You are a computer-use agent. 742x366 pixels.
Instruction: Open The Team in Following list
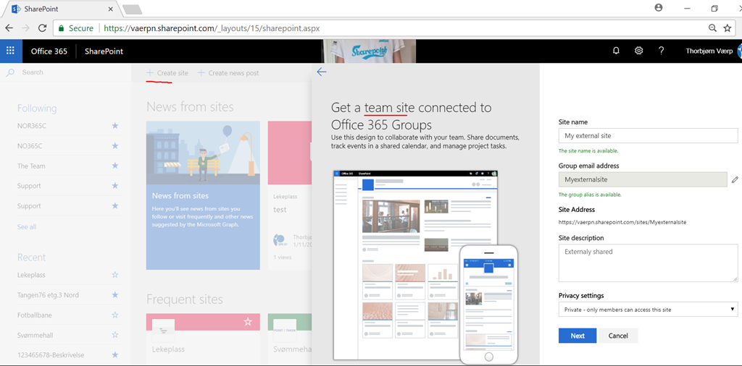coord(31,166)
